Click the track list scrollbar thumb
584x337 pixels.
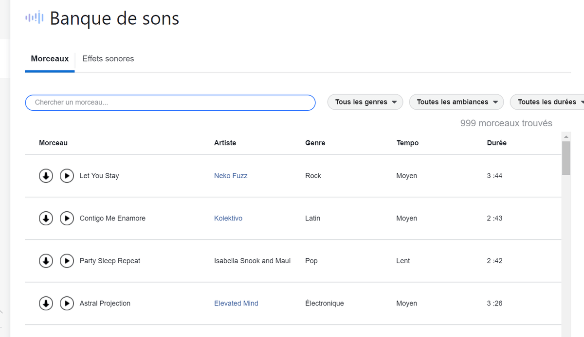(x=566, y=158)
